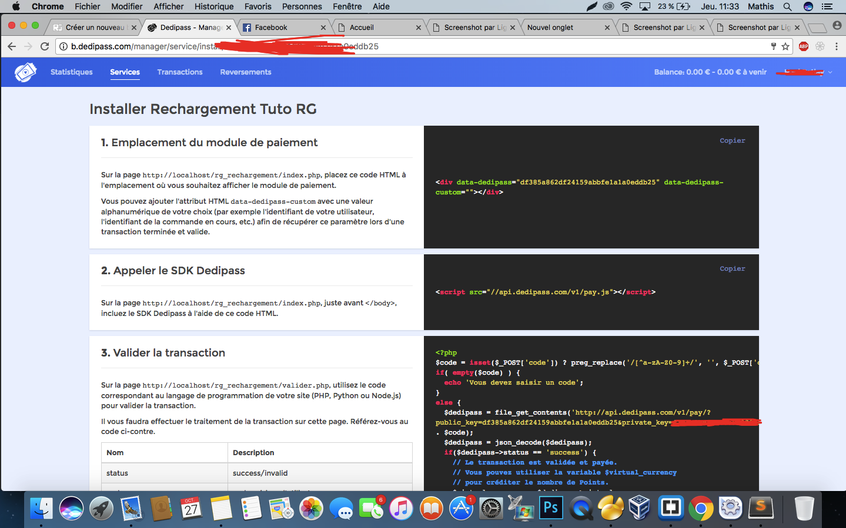Switch to the Nouvel onglet tab

pos(569,28)
